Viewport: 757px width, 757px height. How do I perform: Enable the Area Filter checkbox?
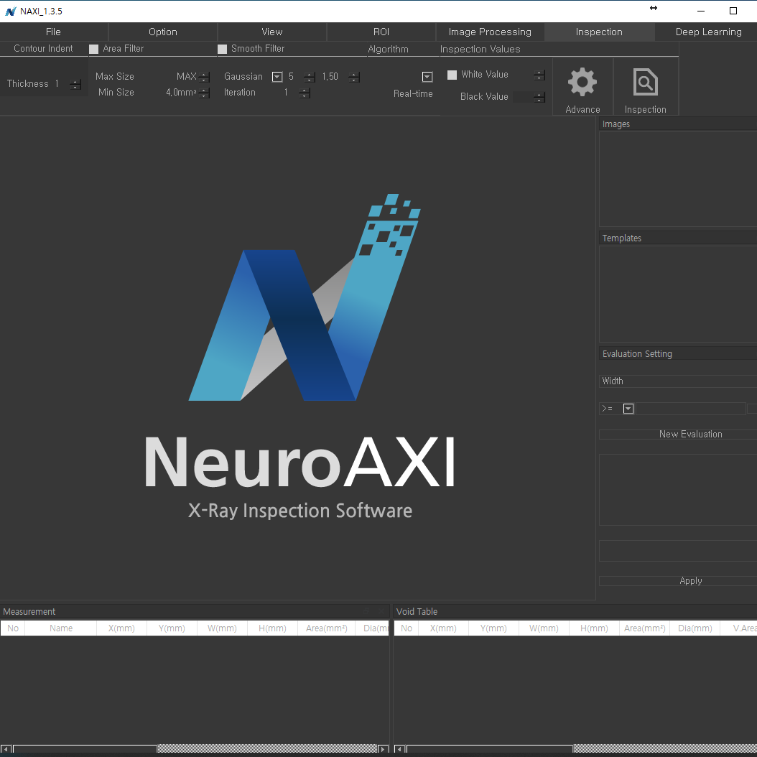click(93, 50)
